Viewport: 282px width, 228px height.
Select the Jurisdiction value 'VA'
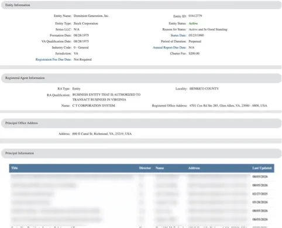click(x=75, y=54)
